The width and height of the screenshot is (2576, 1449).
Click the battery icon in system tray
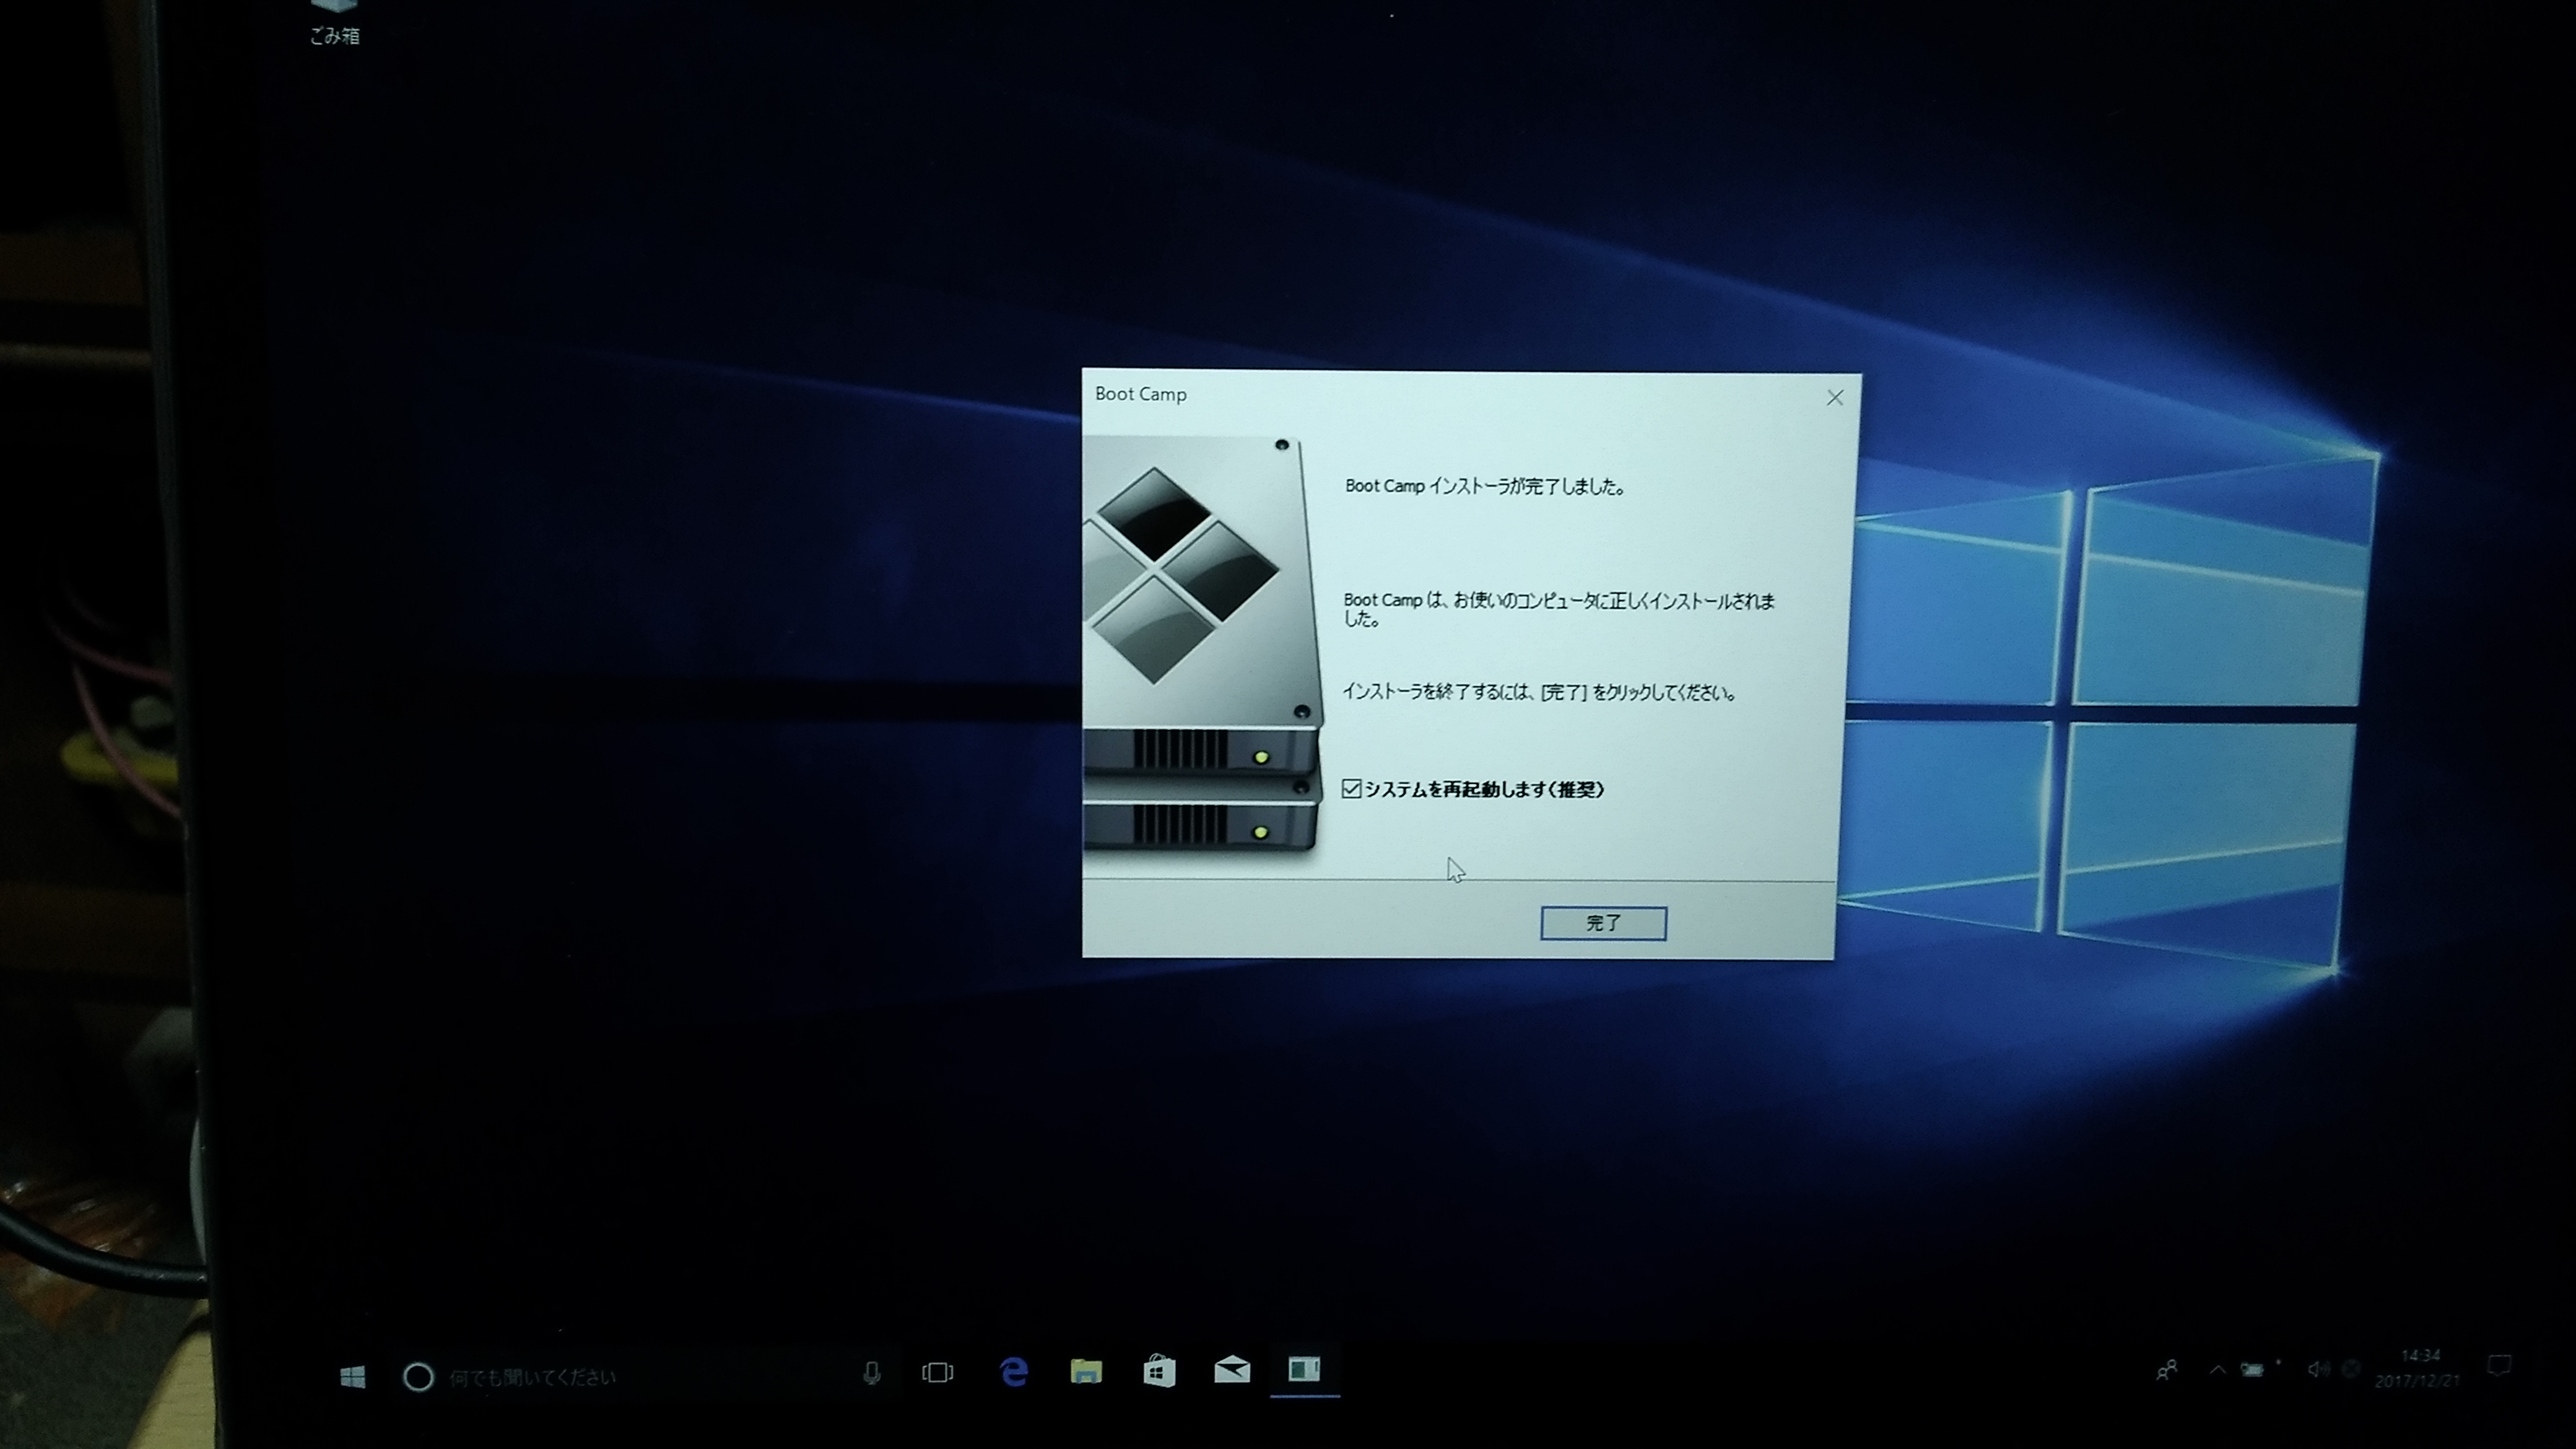[2253, 1370]
